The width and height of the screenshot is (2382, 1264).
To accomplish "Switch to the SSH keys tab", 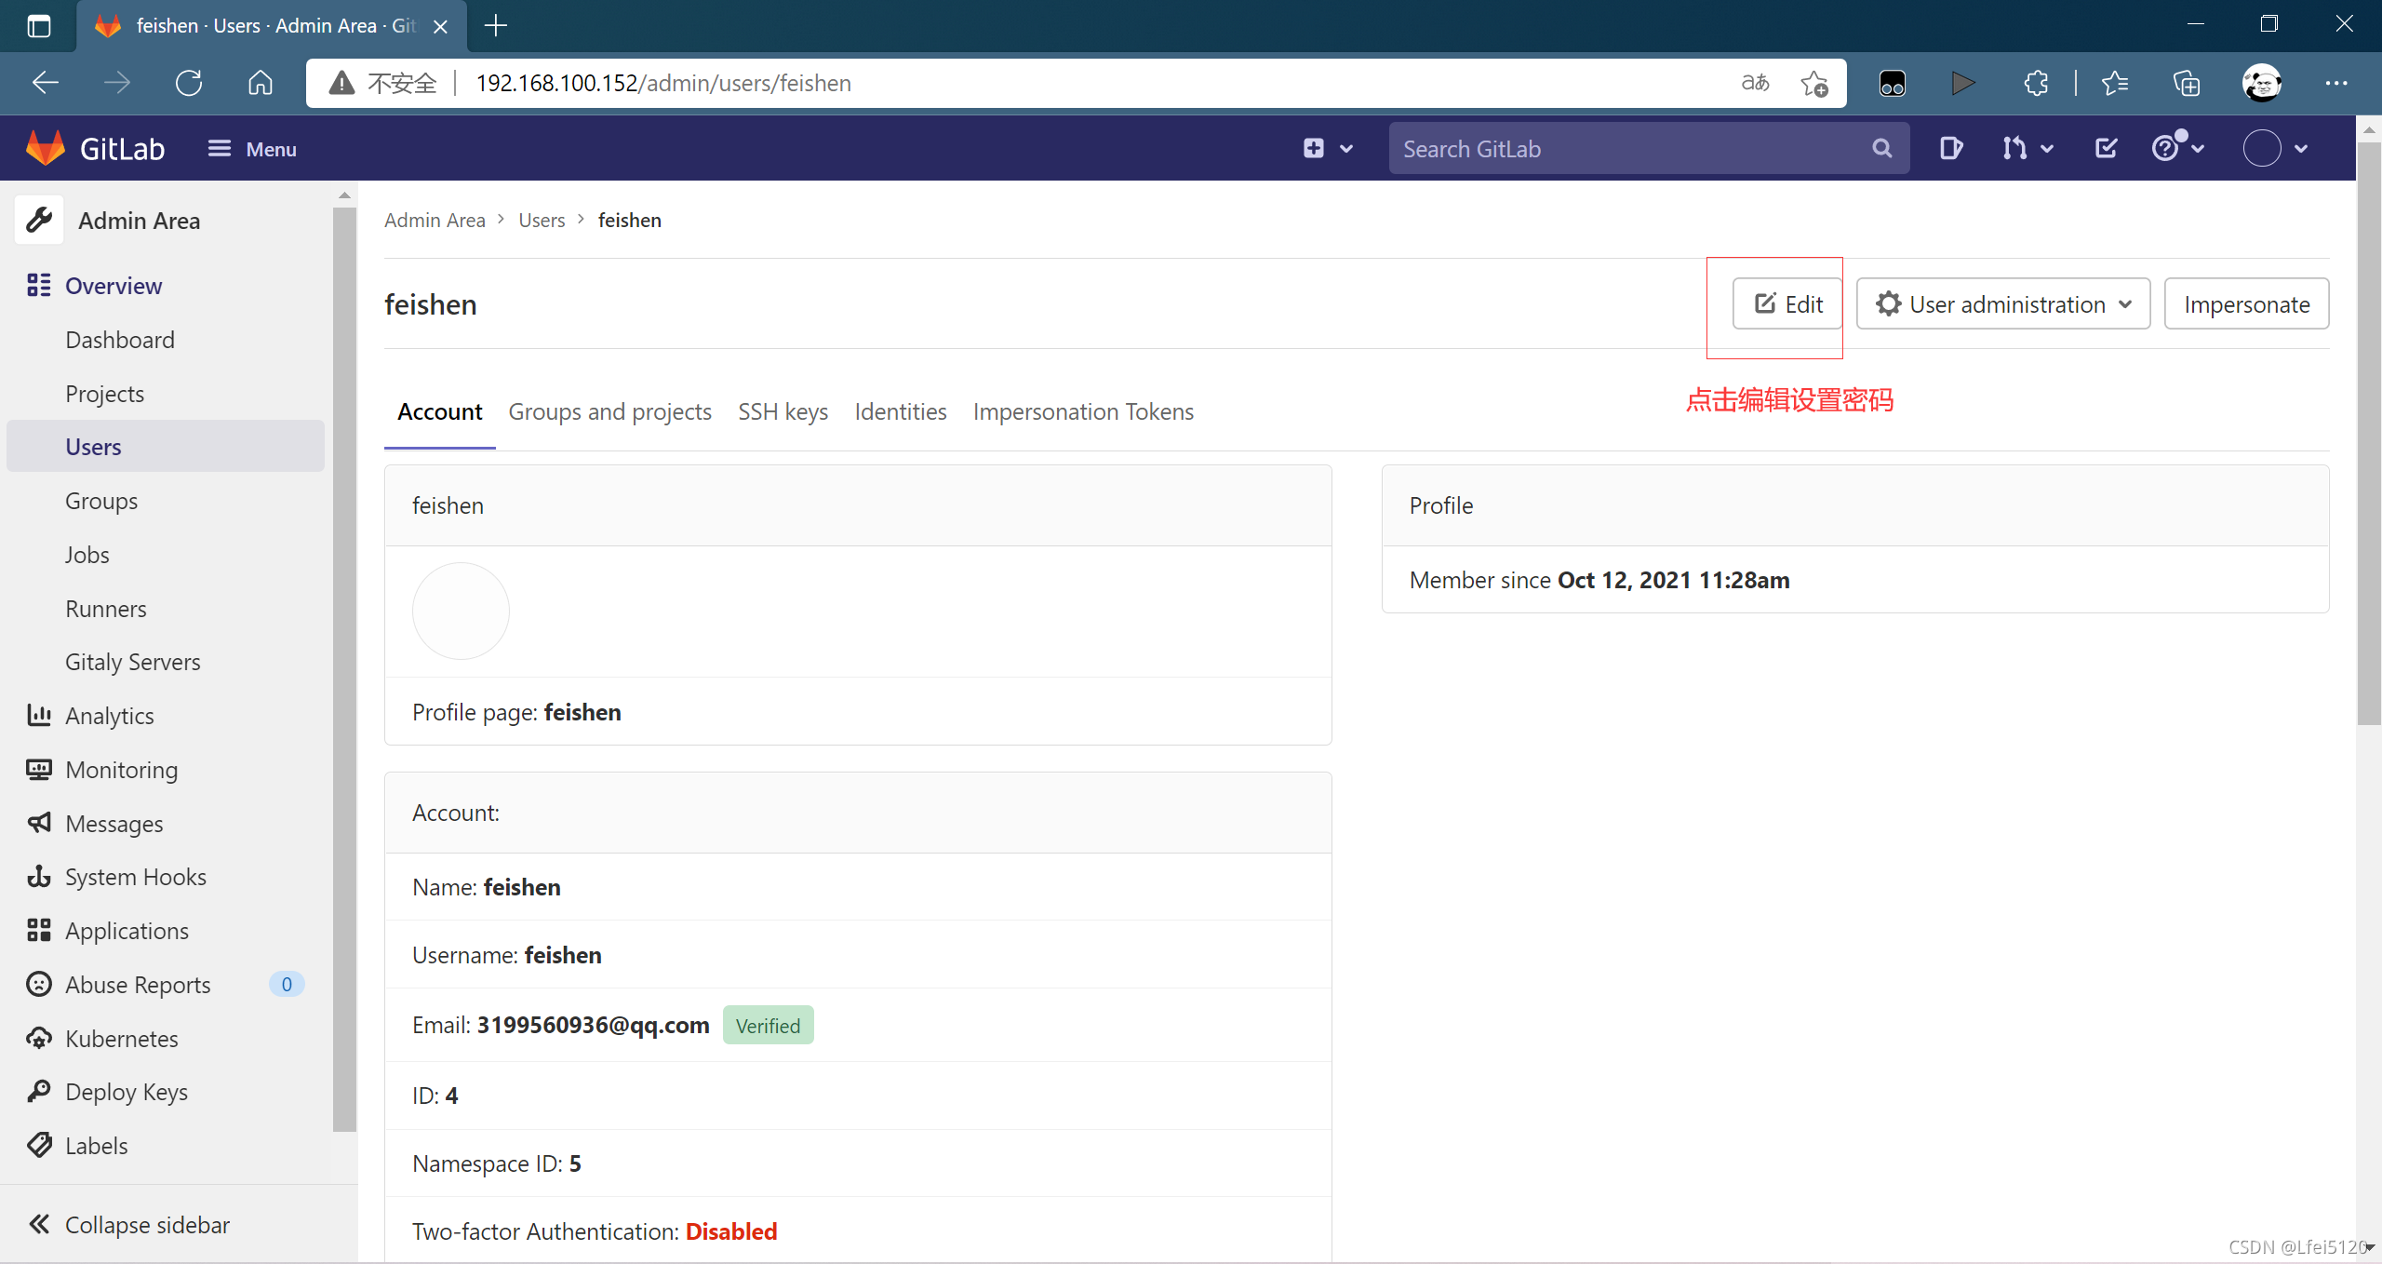I will click(x=783, y=411).
